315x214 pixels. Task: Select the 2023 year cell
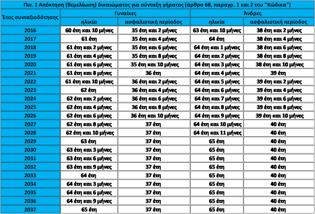coord(30,90)
